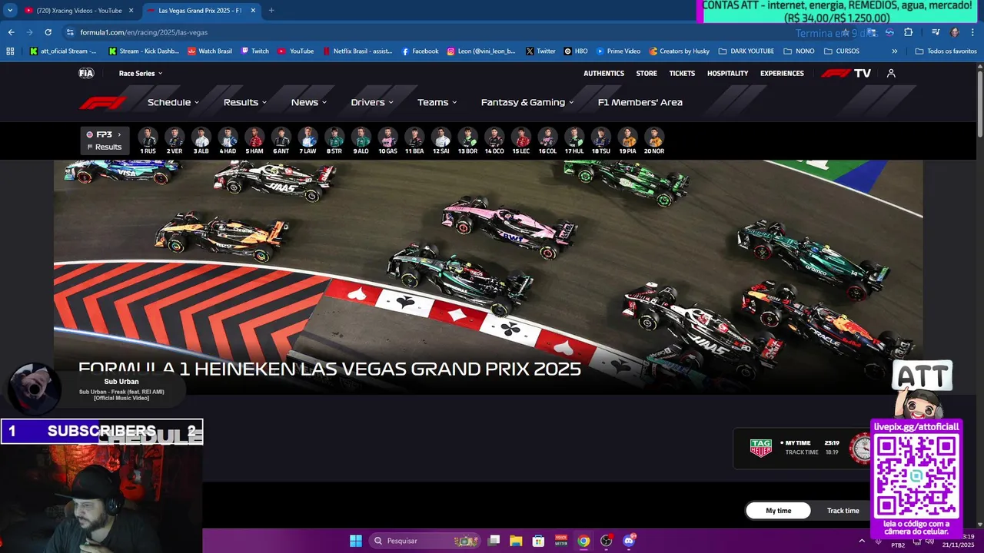Open browser extensions puzzle icon
This screenshot has width=984, height=553.
[908, 32]
